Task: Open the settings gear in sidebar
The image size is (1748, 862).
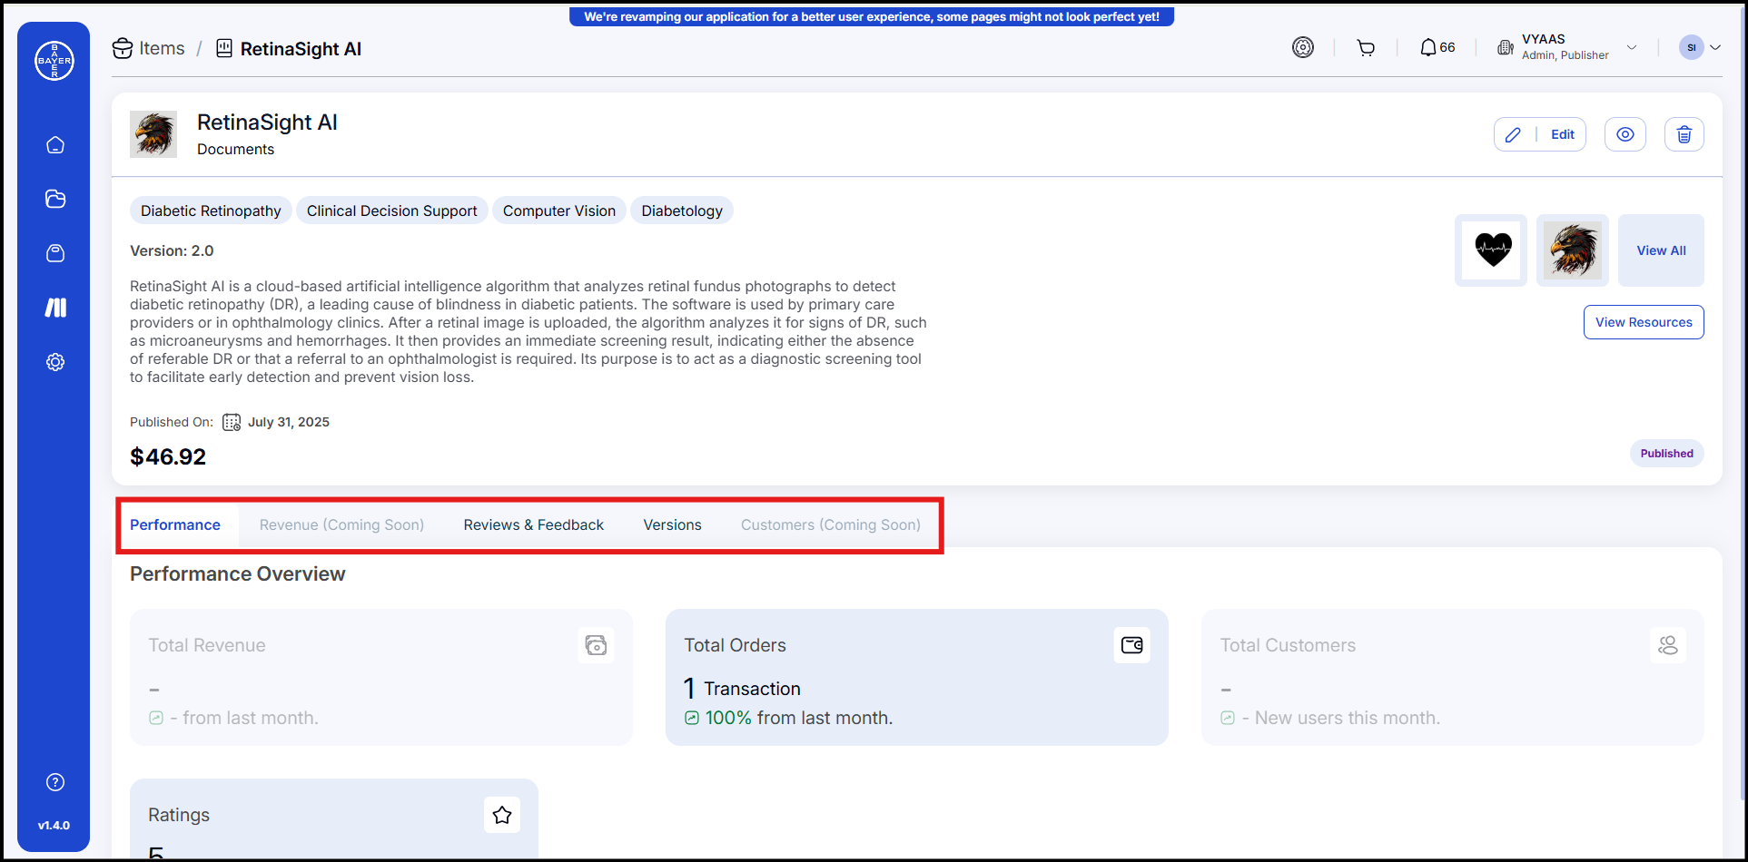Action: coord(55,362)
